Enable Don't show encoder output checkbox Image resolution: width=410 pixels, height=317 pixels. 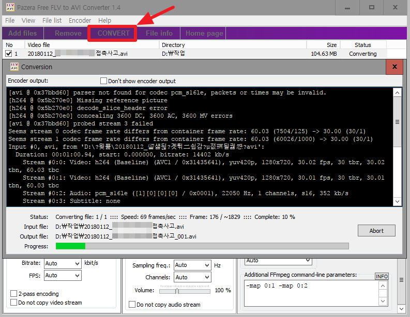pyautogui.click(x=103, y=81)
